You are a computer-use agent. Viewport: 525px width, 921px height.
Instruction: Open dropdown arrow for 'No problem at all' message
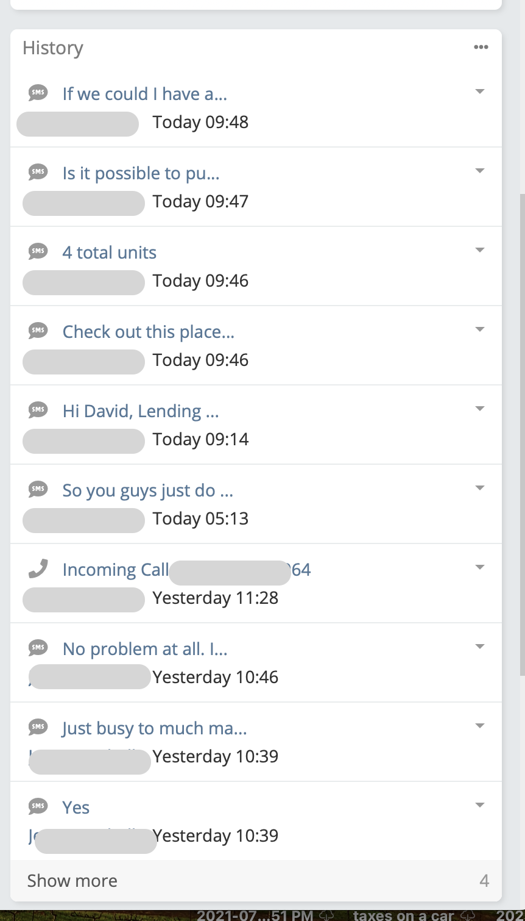click(480, 647)
